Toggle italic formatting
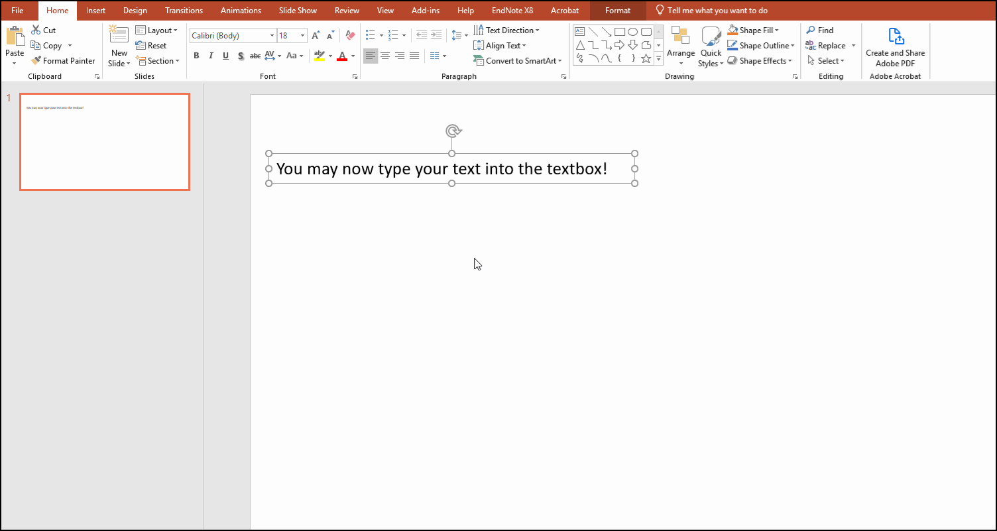Viewport: 997px width, 531px height. [x=211, y=56]
